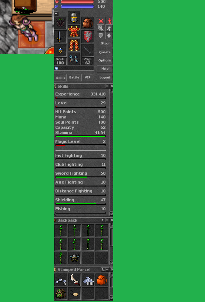205x302 pixels.
Task: Select the golden red legs slot
Action: [74, 45]
